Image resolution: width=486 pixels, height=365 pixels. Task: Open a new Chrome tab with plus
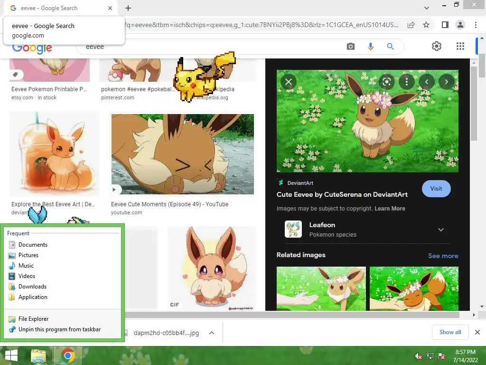pos(128,8)
